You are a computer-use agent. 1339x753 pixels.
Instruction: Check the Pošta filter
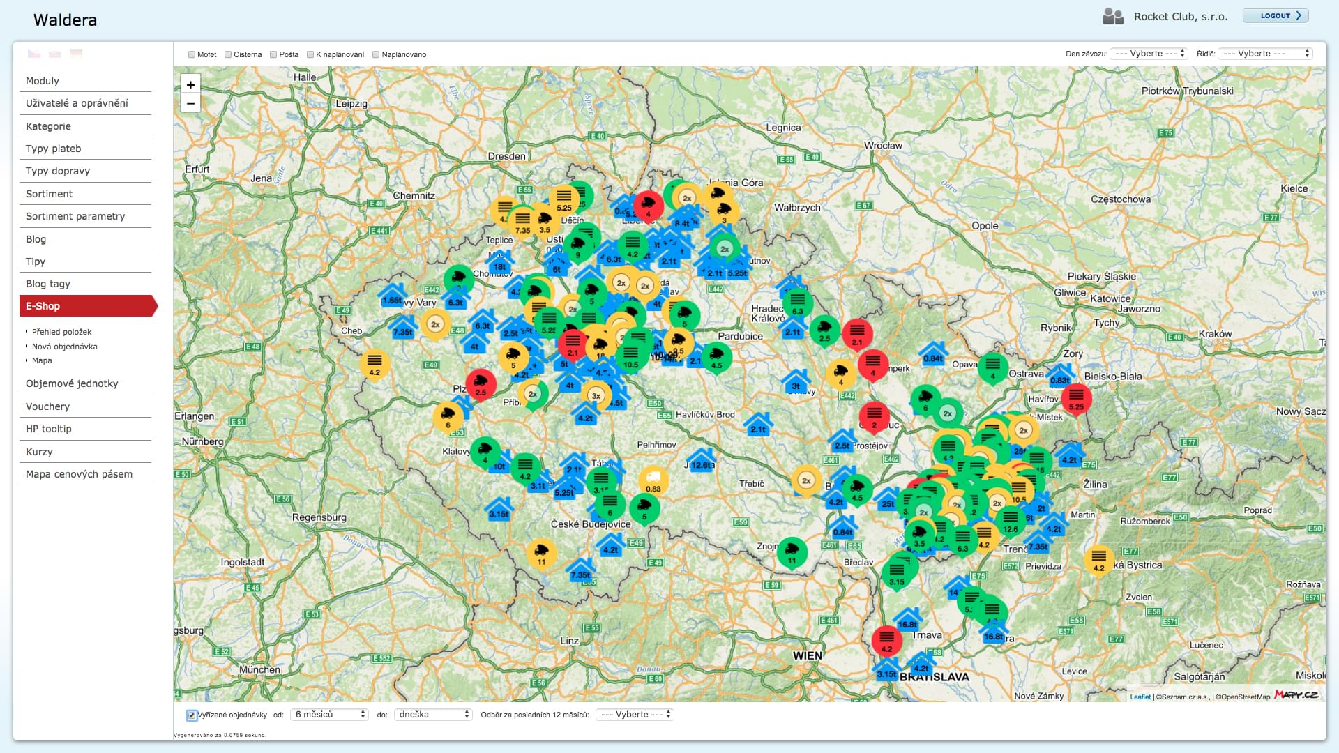(x=274, y=54)
